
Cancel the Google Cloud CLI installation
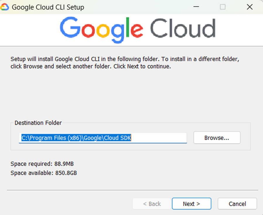[x=237, y=204]
